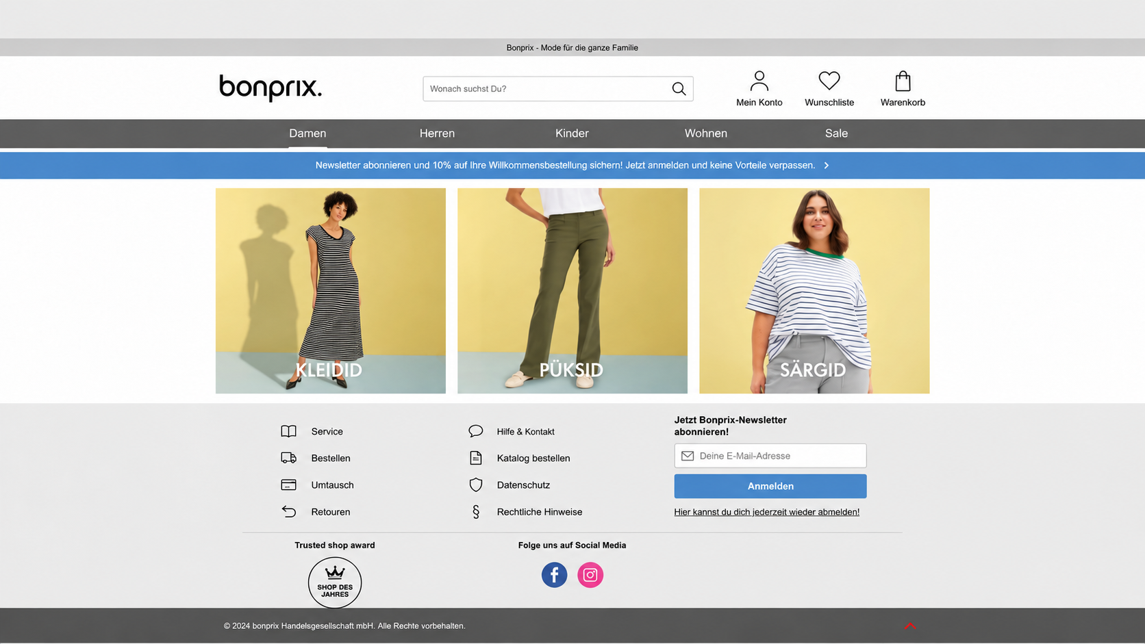This screenshot has width=1145, height=644.
Task: Click the newsletter 10% promotion banner text
Action: (565, 166)
